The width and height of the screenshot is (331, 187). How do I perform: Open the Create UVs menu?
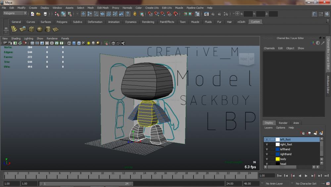tap(152, 8)
